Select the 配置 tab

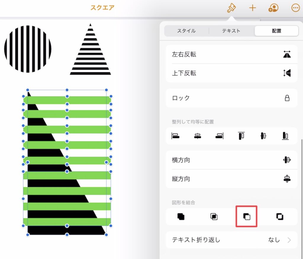point(277,31)
